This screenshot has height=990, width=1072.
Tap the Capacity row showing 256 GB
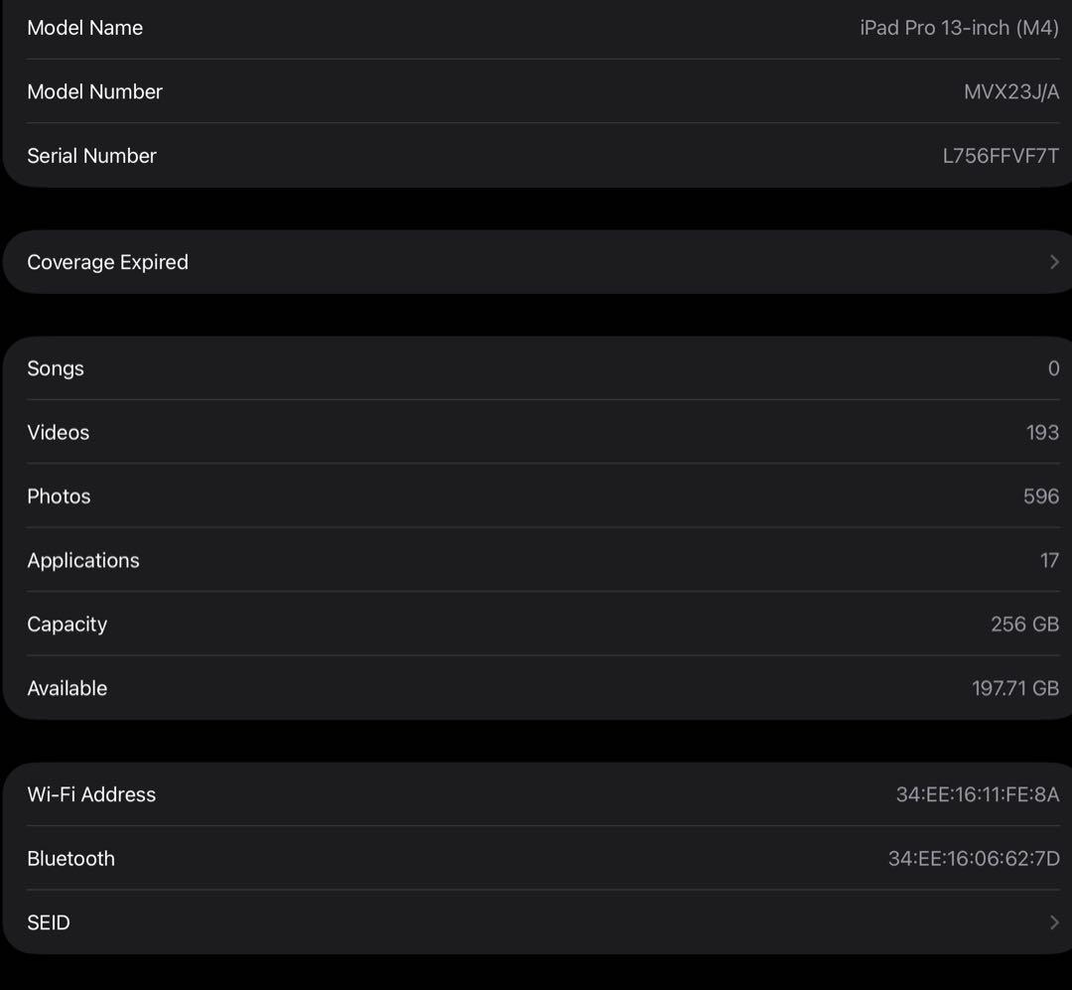click(x=536, y=624)
